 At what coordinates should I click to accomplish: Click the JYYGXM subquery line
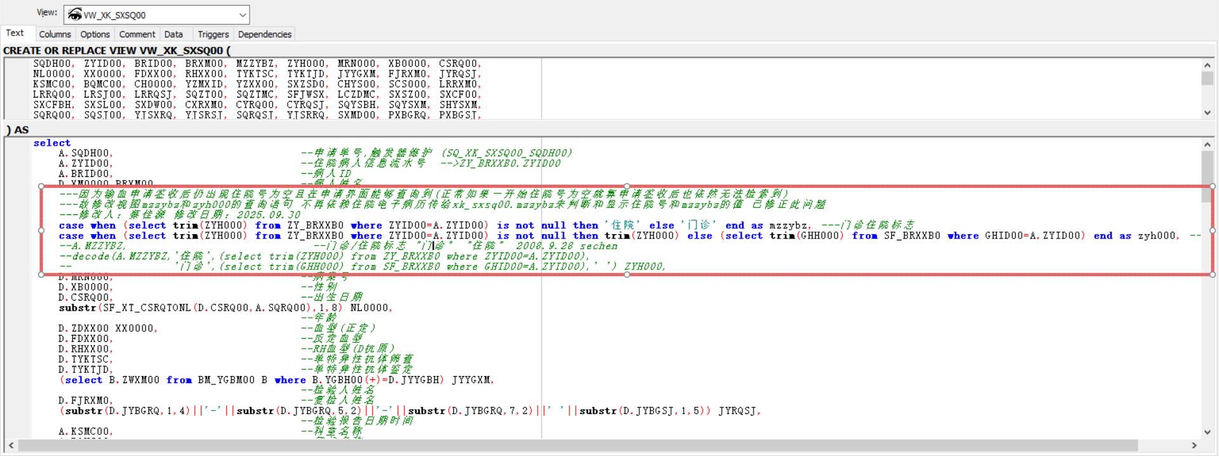[x=277, y=380]
